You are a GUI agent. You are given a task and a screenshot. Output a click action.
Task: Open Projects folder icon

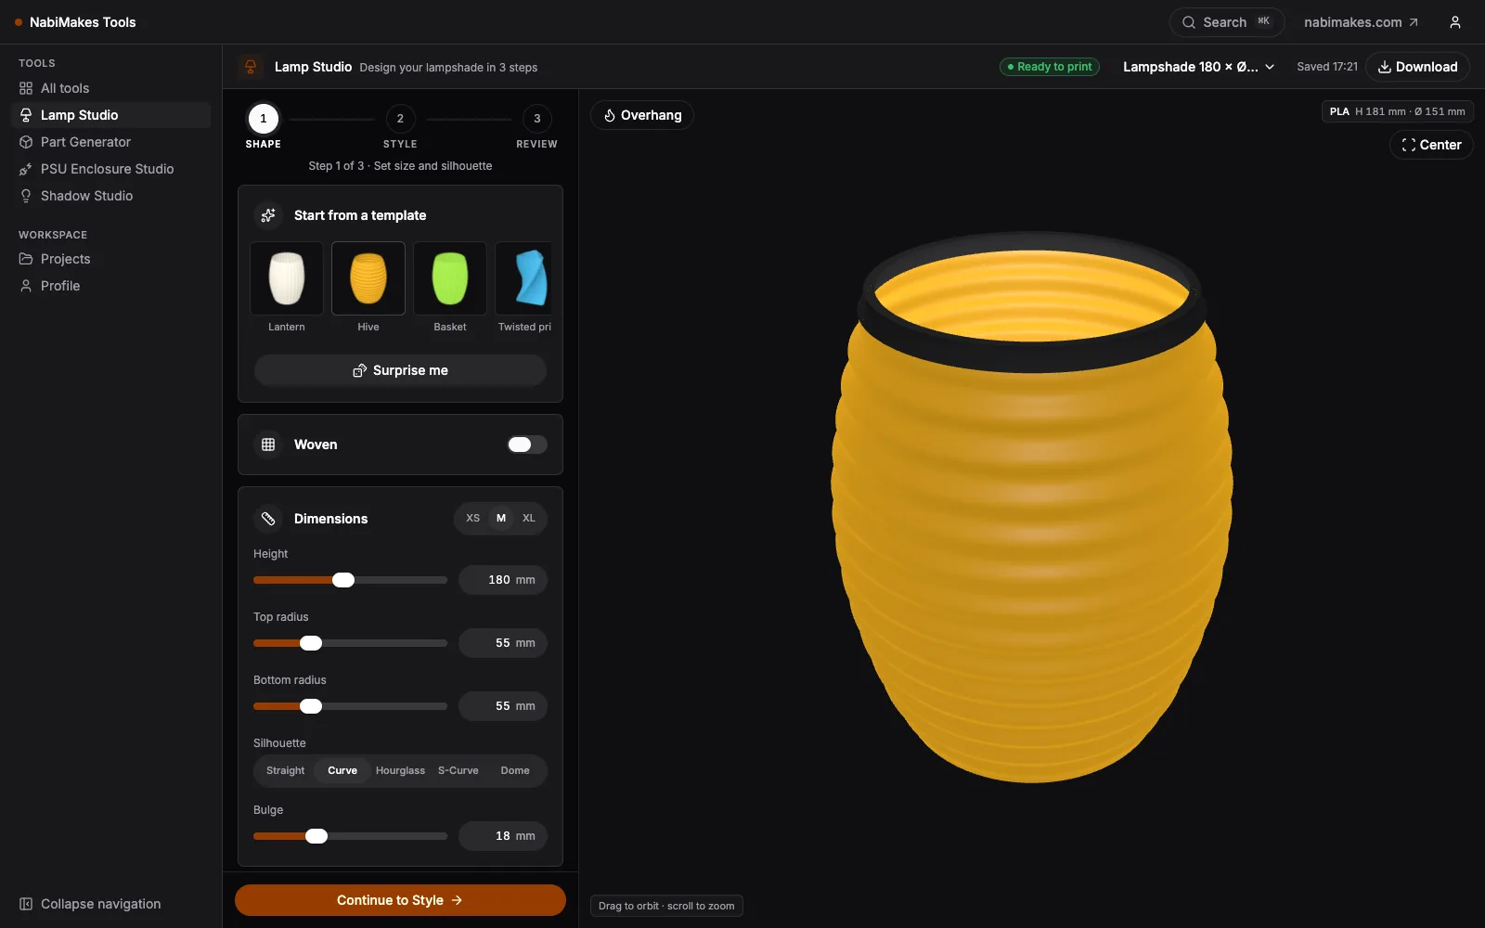(x=26, y=259)
